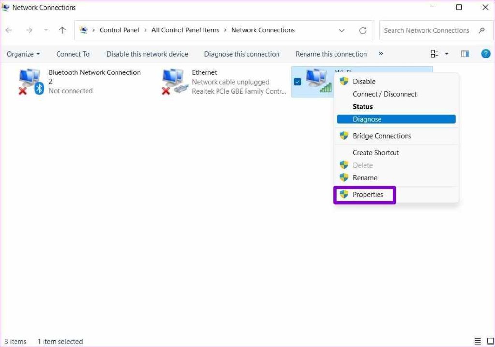
Task: Select Diagnose in the context menu
Action: [396, 119]
